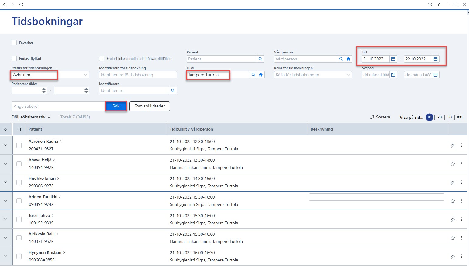Screen dimensions: 469x266
Task: Click the Filial home icon
Action: click(x=261, y=75)
